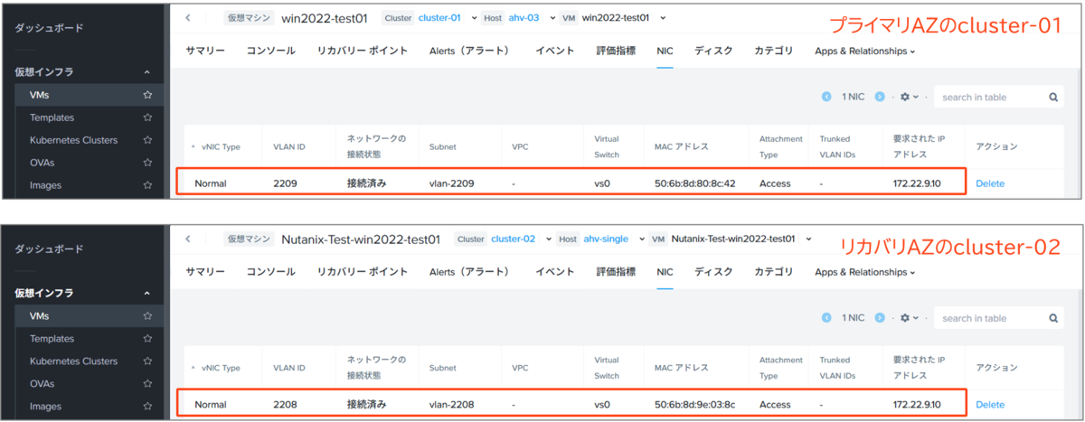The width and height of the screenshot is (1085, 422).
Task: Click next page arrow in bottom NIC table
Action: coord(880,318)
